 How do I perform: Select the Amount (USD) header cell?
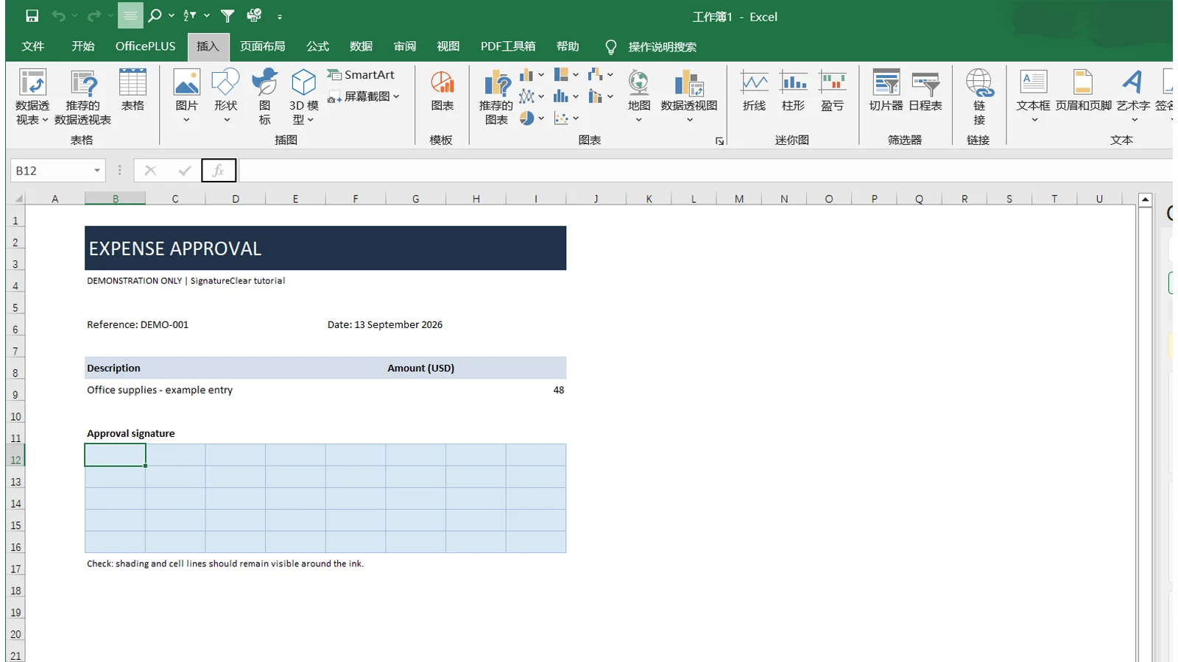[x=421, y=368]
